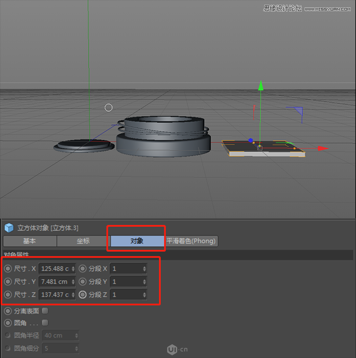Enable the 圆角 fillet checkbox
The width and height of the screenshot is (356, 358).
click(x=45, y=323)
